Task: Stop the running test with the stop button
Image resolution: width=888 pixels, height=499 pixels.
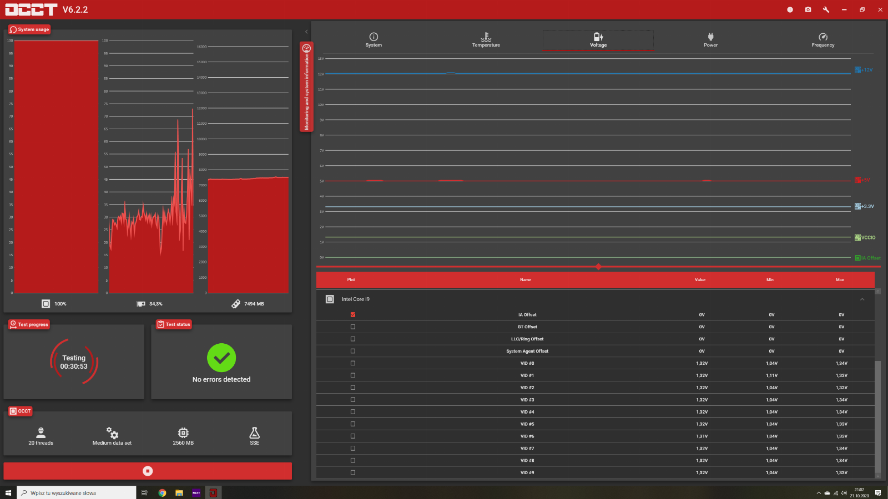Action: point(148,471)
